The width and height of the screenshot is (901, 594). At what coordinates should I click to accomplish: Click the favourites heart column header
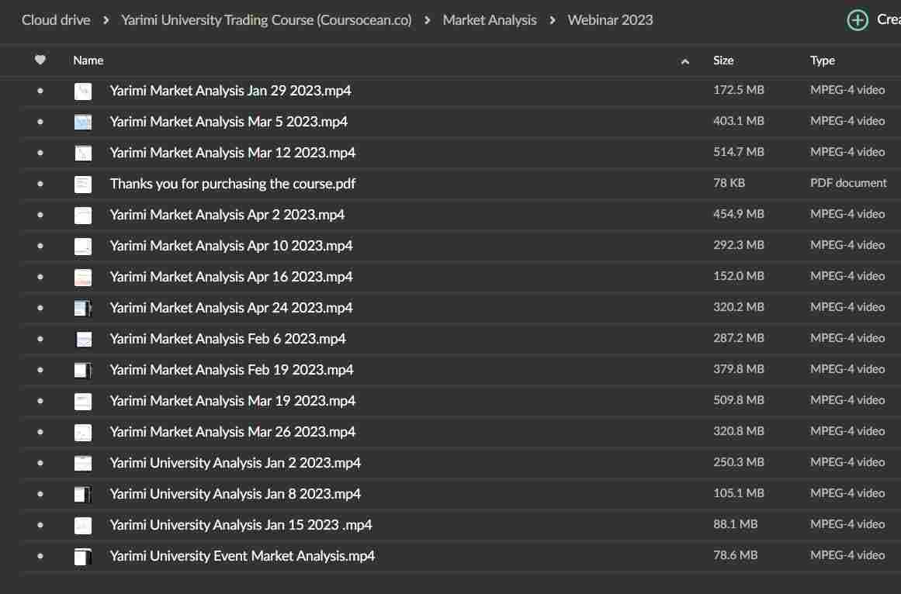pos(40,60)
